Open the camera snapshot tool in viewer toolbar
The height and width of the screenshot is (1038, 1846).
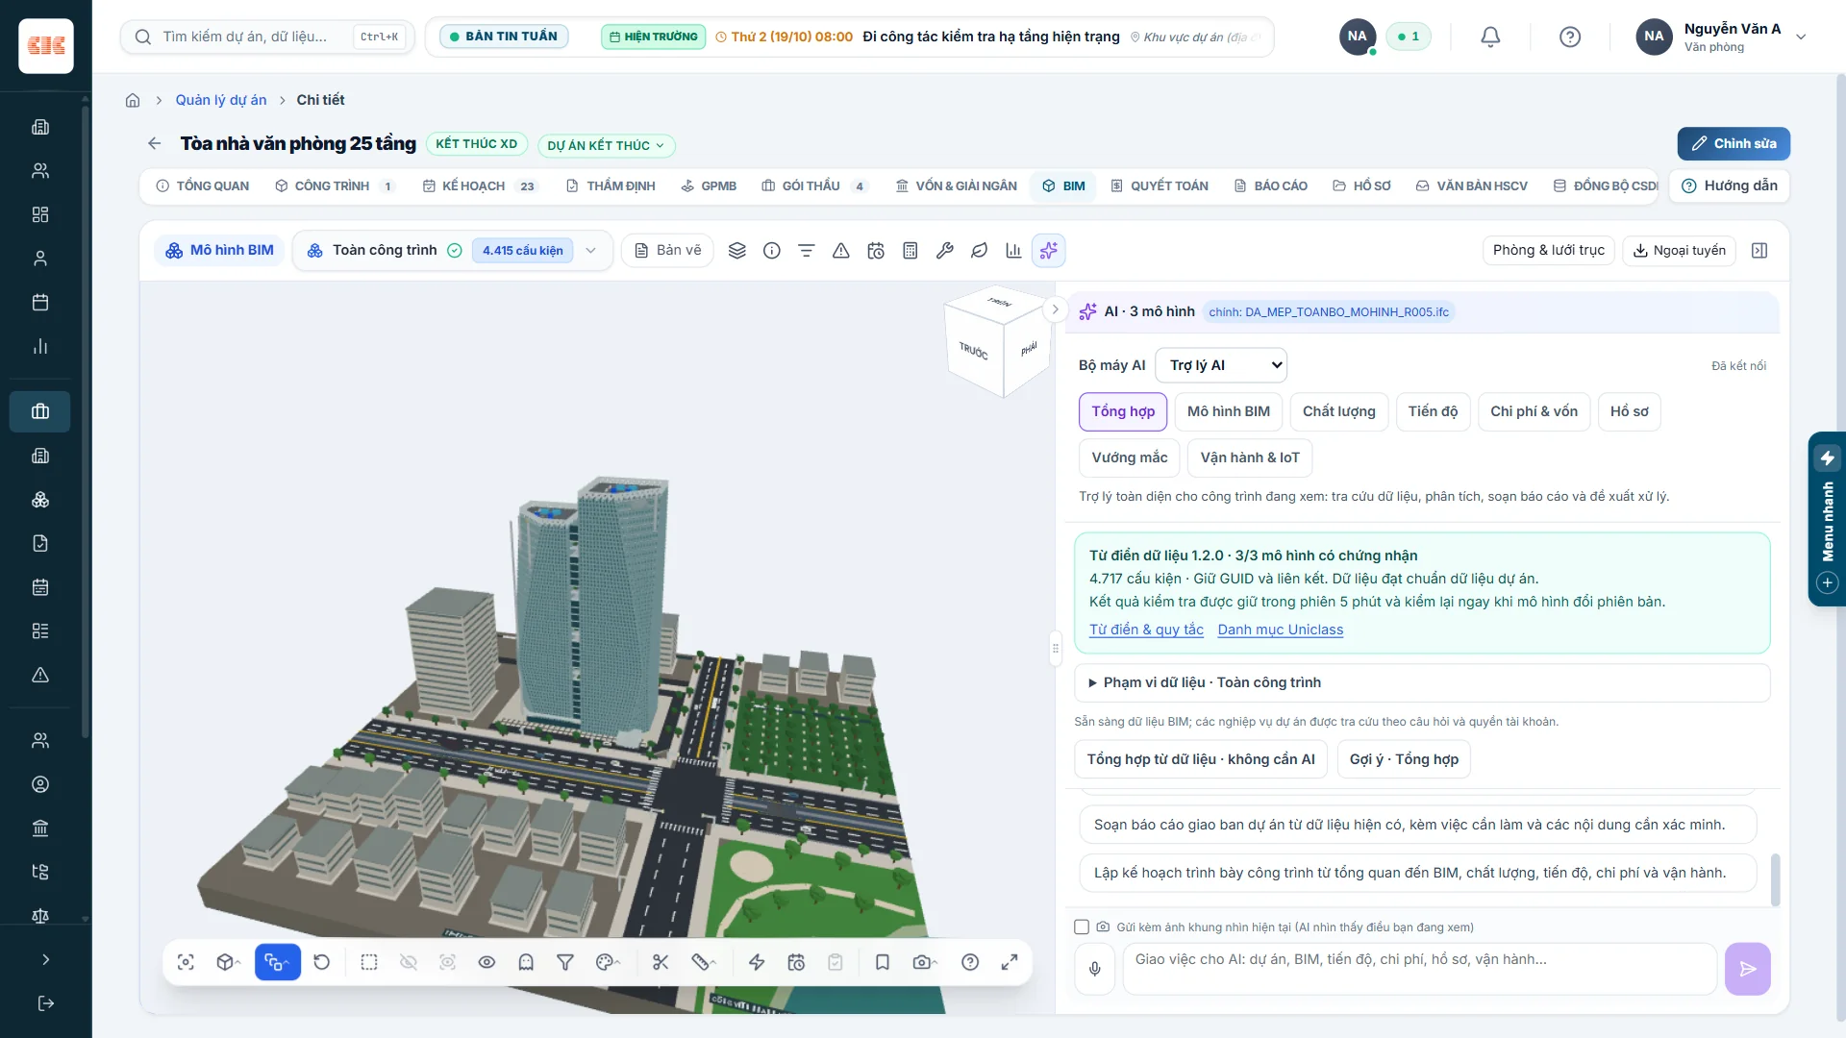point(925,962)
